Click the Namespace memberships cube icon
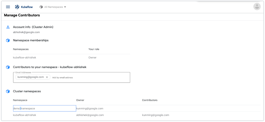 click(8, 40)
